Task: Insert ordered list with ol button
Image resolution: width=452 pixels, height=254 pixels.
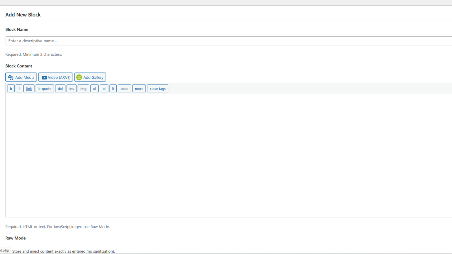Action: point(104,89)
